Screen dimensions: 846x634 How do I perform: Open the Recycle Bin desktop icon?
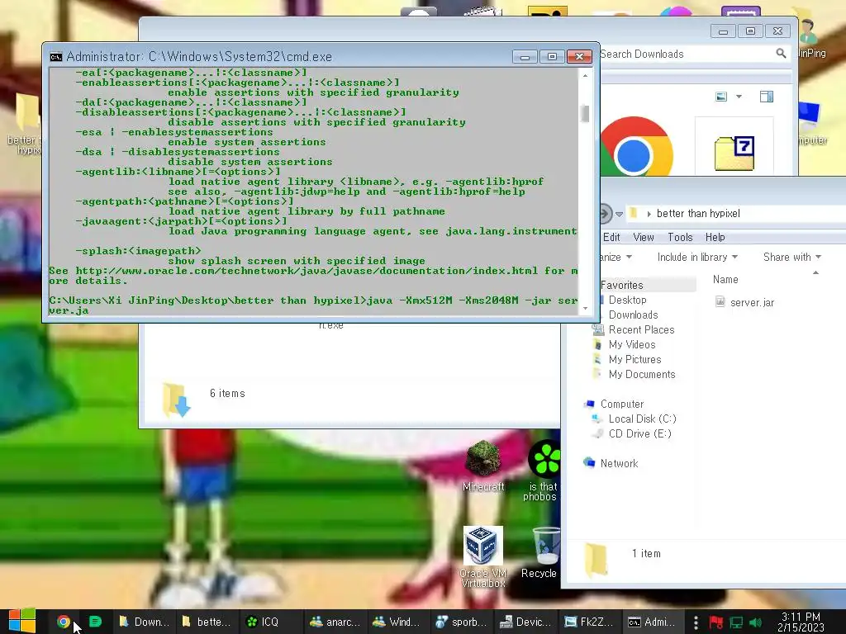coord(539,552)
